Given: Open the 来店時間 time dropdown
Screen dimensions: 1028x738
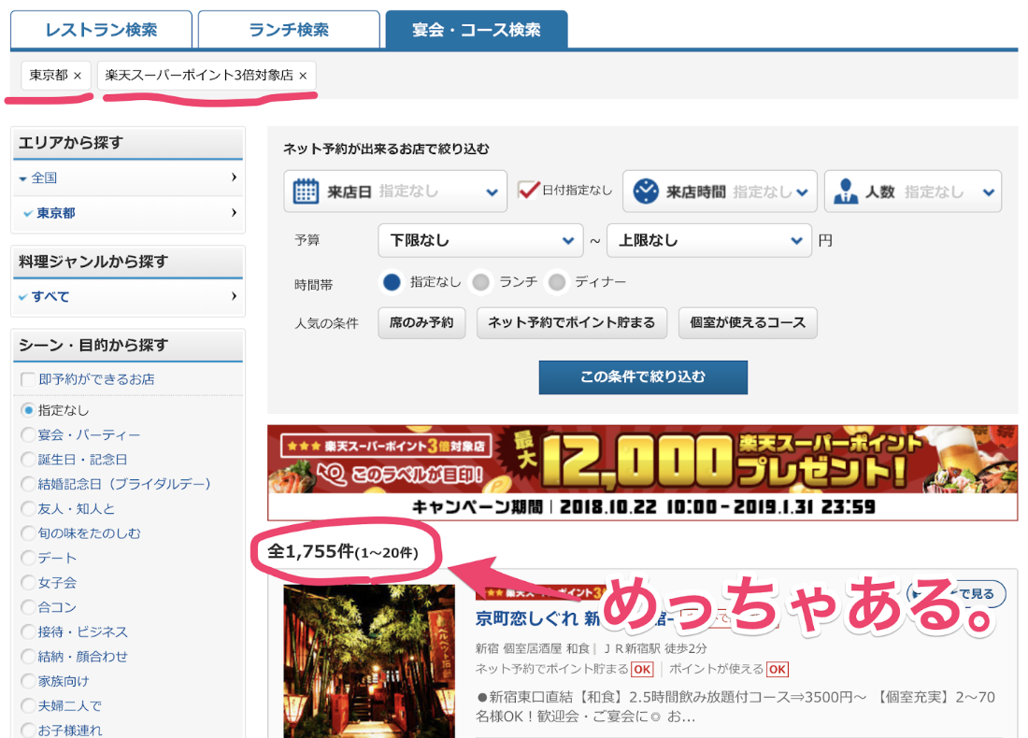Looking at the screenshot, I should coord(720,192).
